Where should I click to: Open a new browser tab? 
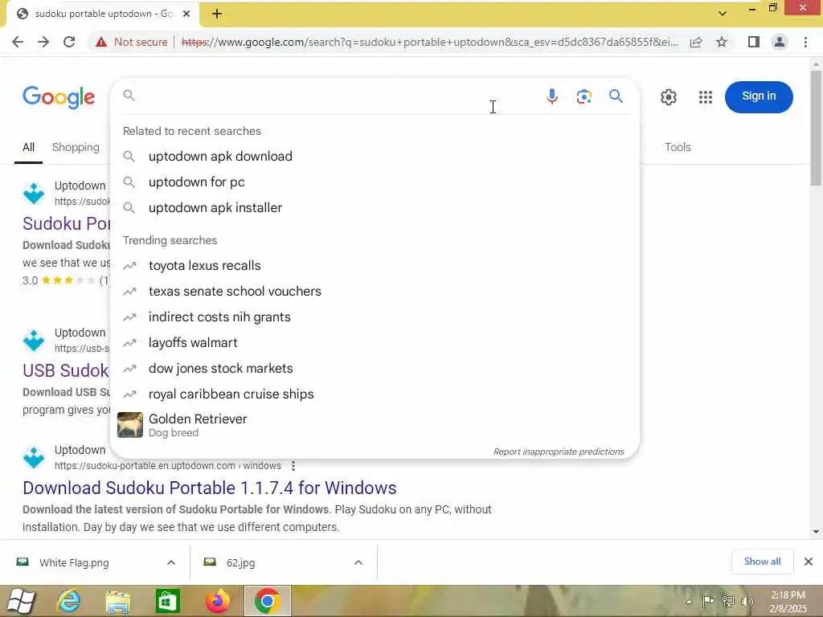point(217,14)
